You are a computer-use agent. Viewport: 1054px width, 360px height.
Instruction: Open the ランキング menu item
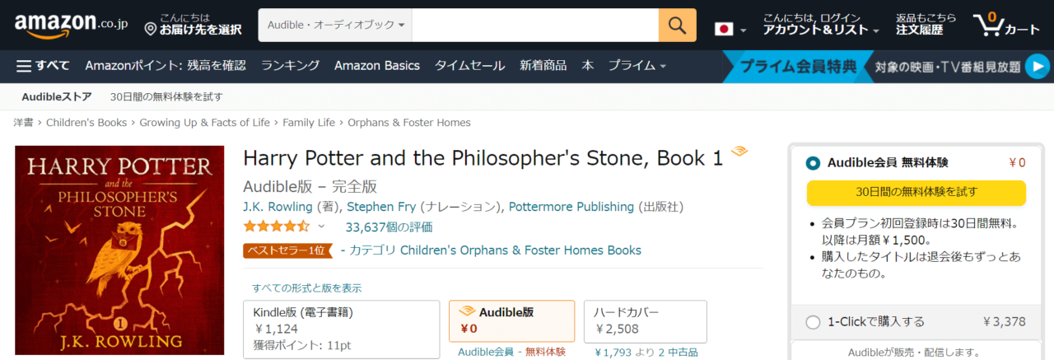click(290, 66)
